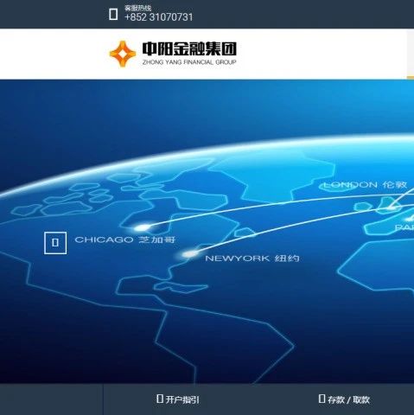Viewport: 414px width, 415px height.
Task: Click the 中阳金融集团 company name
Action: point(189,48)
